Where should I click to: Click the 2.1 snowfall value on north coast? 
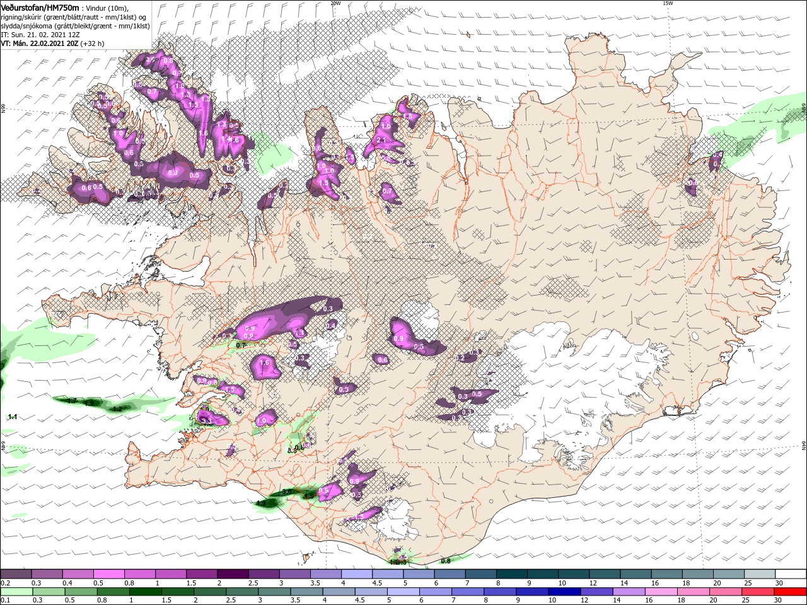tap(381, 140)
